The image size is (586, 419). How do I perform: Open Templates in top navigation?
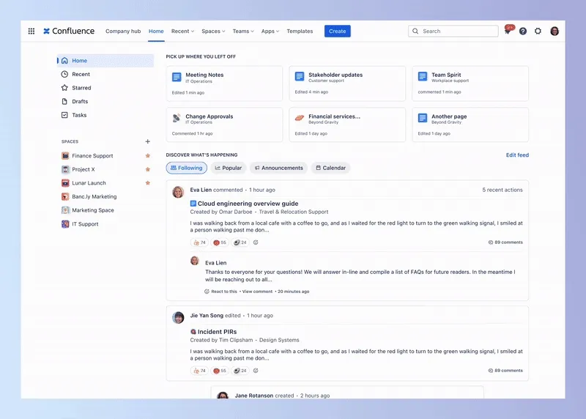click(x=300, y=31)
